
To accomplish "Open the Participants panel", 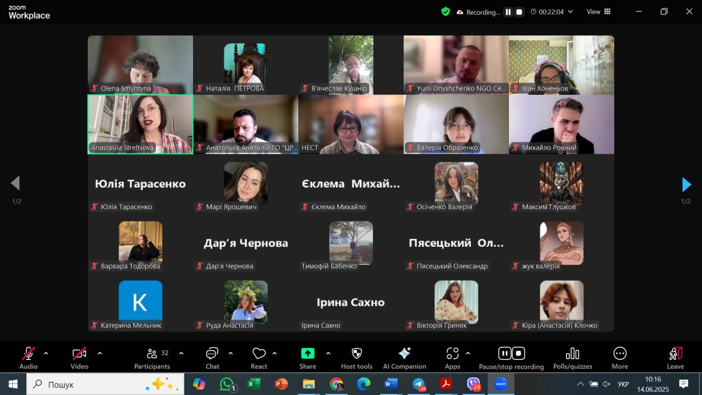I will pos(152,357).
